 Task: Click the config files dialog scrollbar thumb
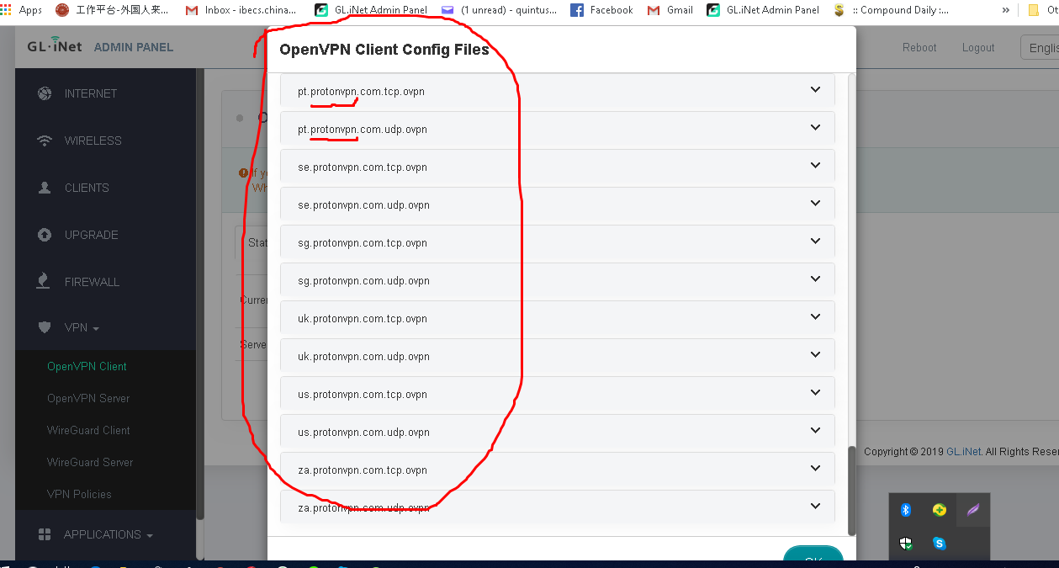coord(851,490)
